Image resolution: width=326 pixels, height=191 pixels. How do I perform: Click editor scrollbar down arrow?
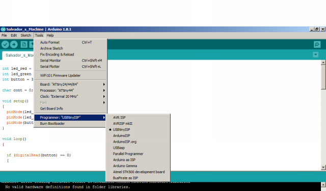pyautogui.click(x=323, y=167)
